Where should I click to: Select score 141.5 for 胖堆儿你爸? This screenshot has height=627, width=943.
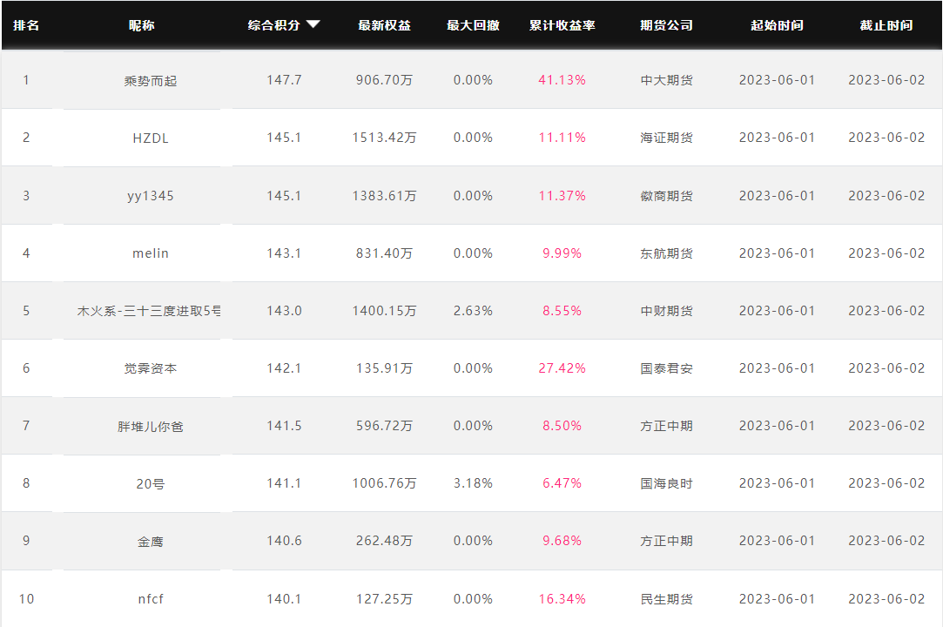(x=284, y=426)
